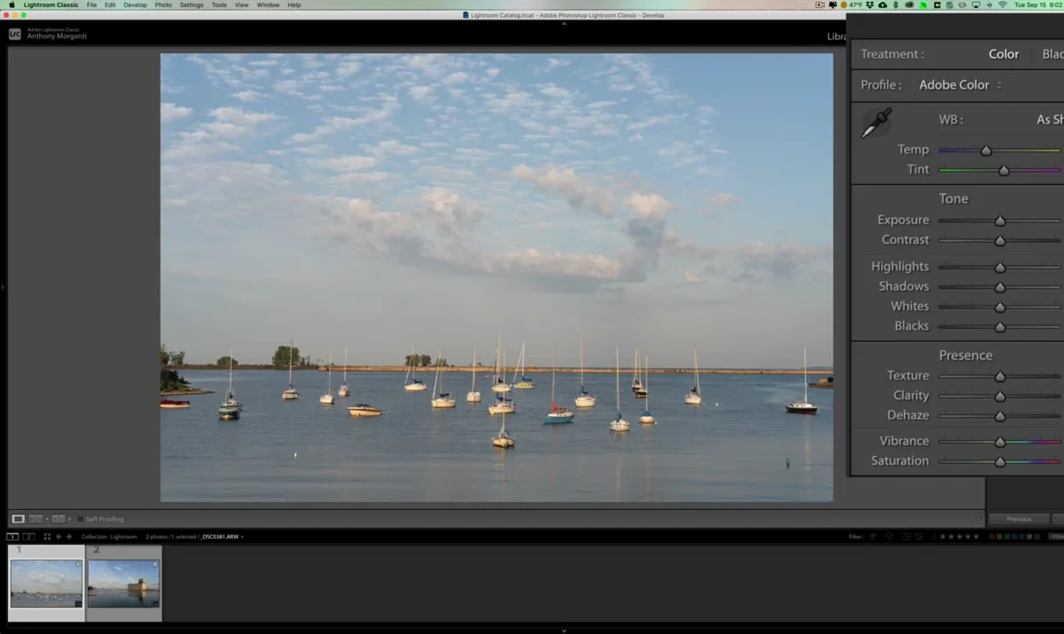
Task: Click the Previous button
Action: (x=1019, y=519)
